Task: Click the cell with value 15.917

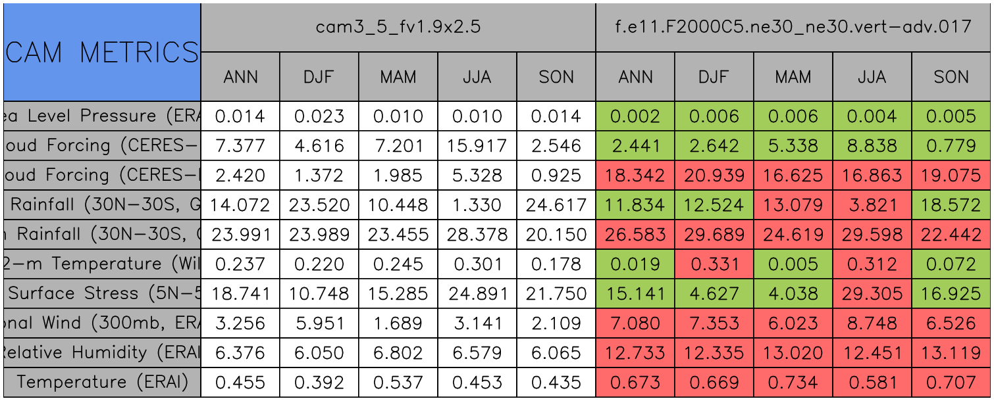Action: pyautogui.click(x=477, y=146)
